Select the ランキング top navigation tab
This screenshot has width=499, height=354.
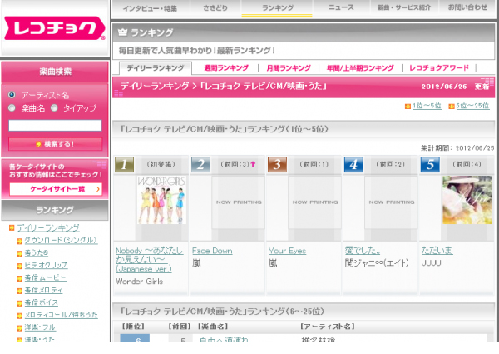(278, 8)
